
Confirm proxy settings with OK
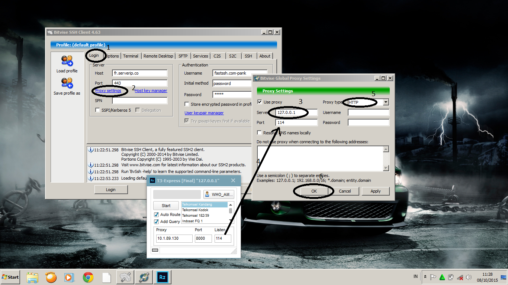(314, 191)
